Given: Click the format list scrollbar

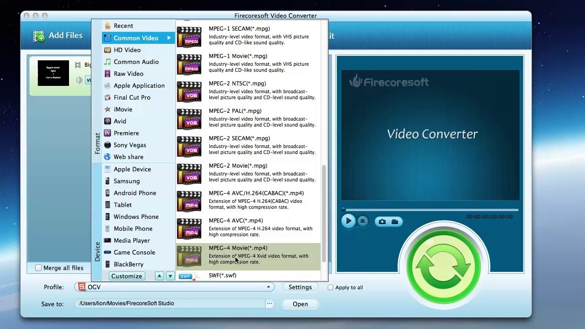Looking at the screenshot, I should coord(324,213).
